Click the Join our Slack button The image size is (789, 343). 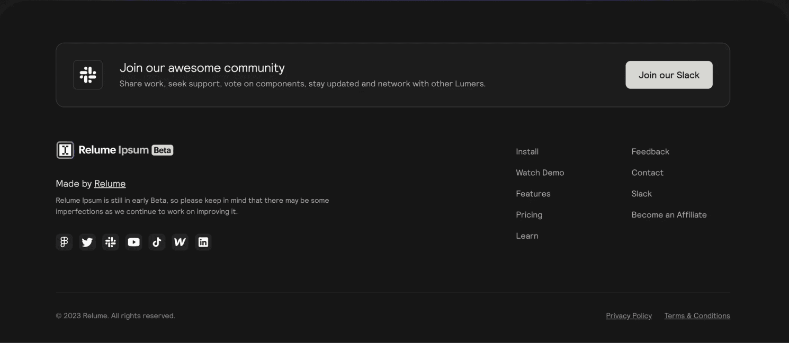(669, 75)
